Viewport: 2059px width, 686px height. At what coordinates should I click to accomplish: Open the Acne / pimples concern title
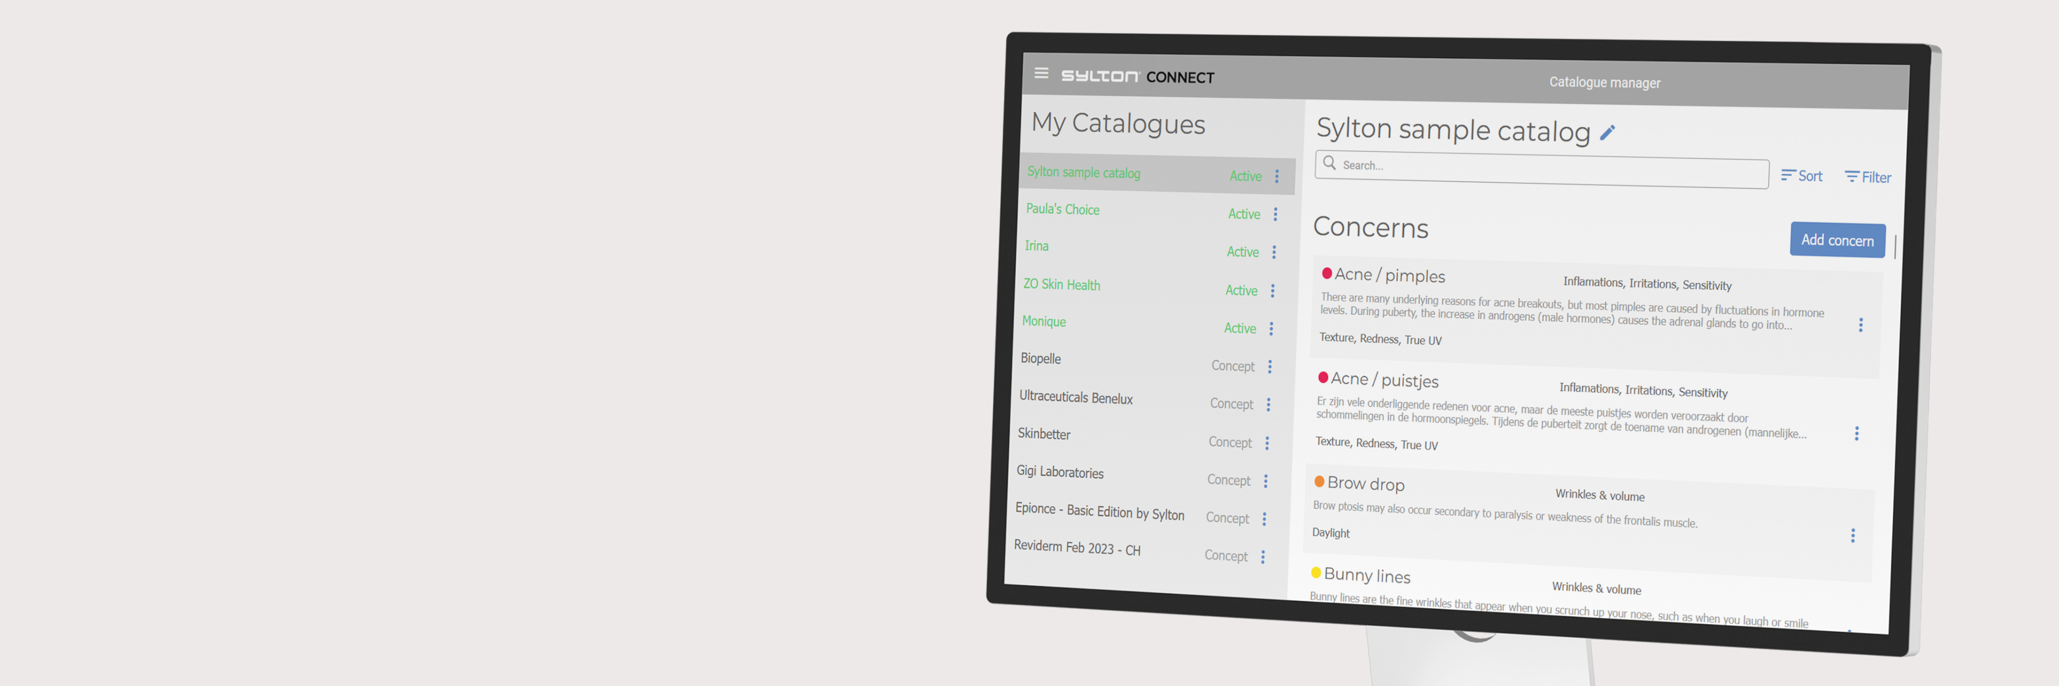(1390, 276)
